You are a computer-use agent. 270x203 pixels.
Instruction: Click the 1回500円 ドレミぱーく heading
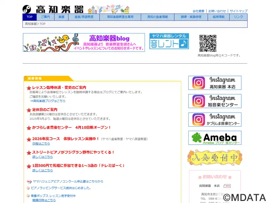point(78,165)
